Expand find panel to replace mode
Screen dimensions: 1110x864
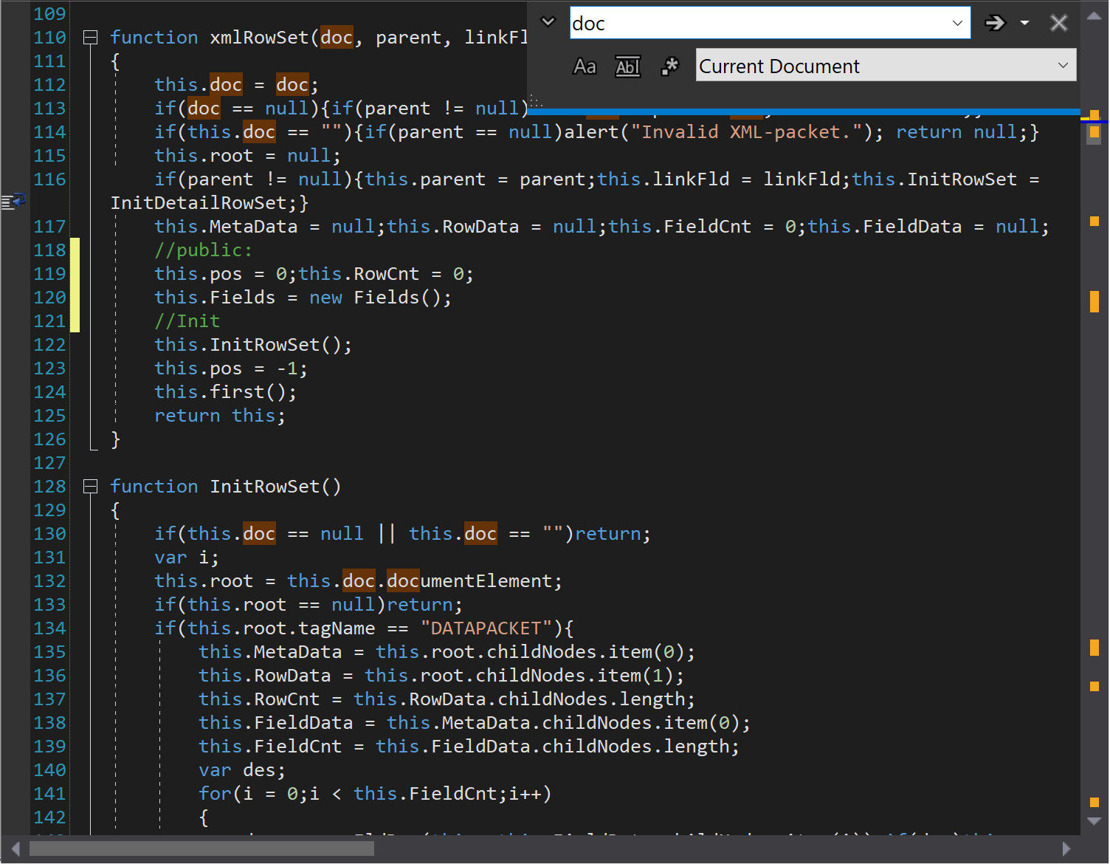(x=548, y=21)
